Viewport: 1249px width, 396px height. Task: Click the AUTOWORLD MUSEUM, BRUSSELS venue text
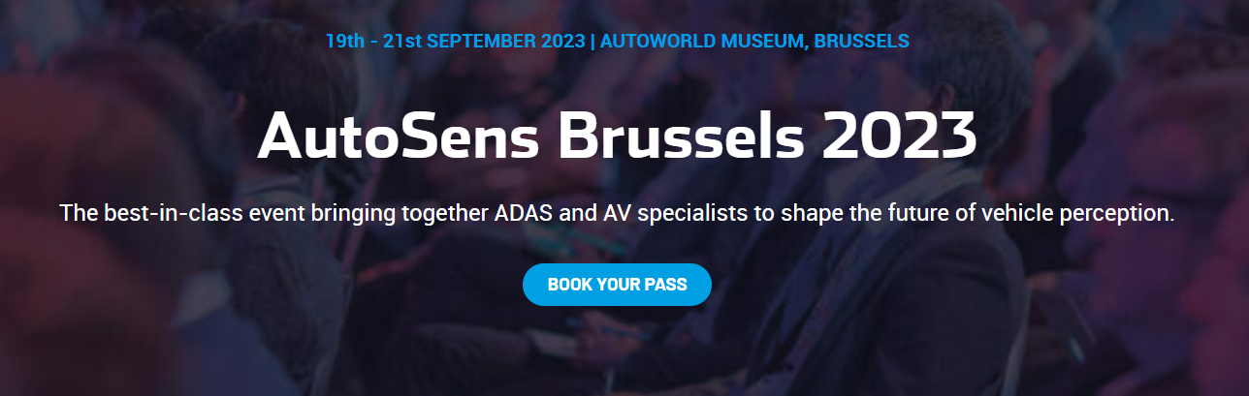tap(755, 42)
